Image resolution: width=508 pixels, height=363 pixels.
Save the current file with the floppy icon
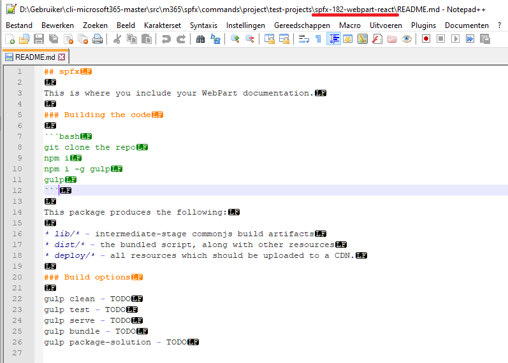pos(39,39)
